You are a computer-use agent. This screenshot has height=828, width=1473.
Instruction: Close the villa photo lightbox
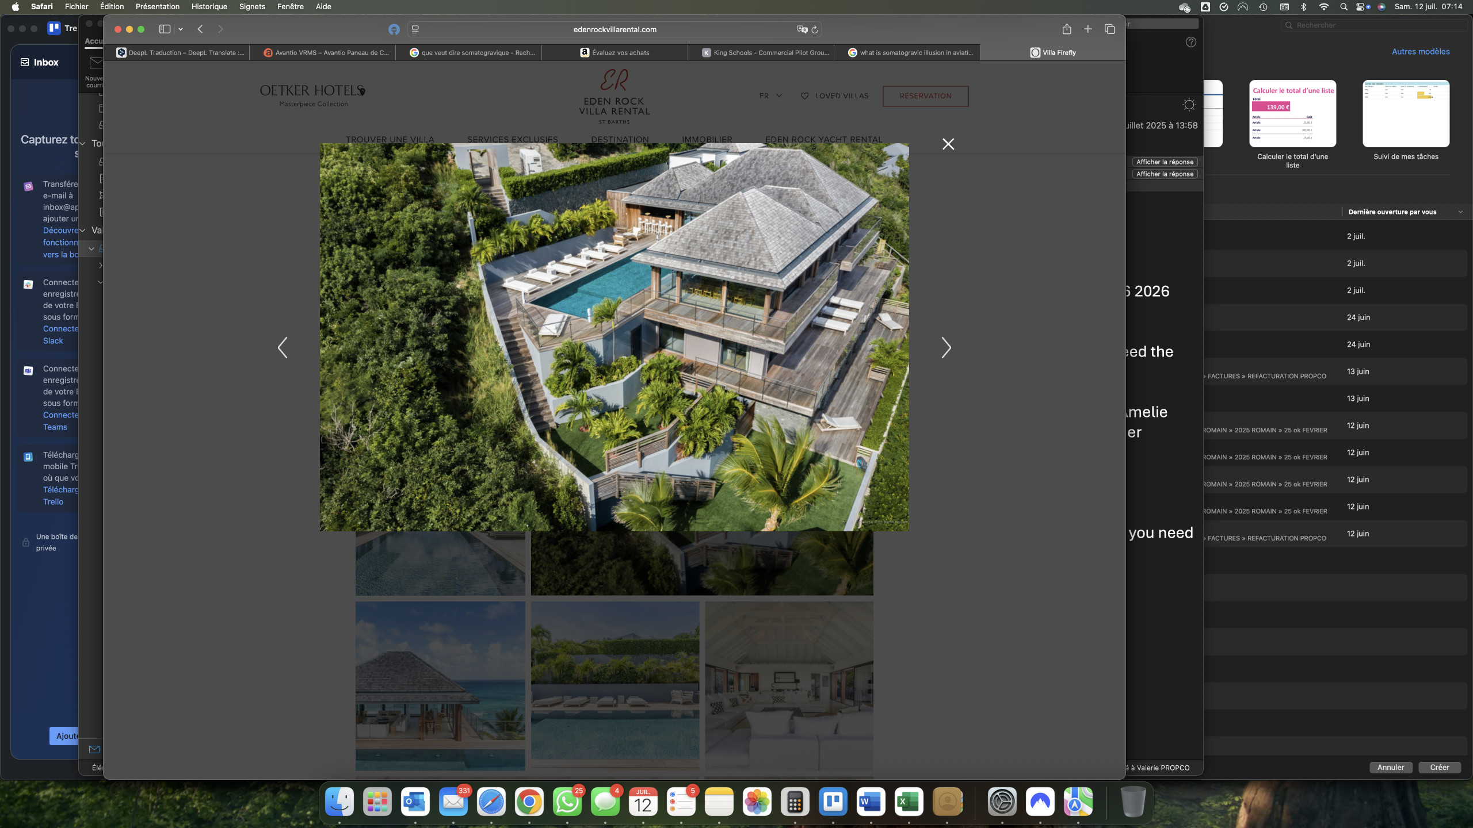(948, 144)
